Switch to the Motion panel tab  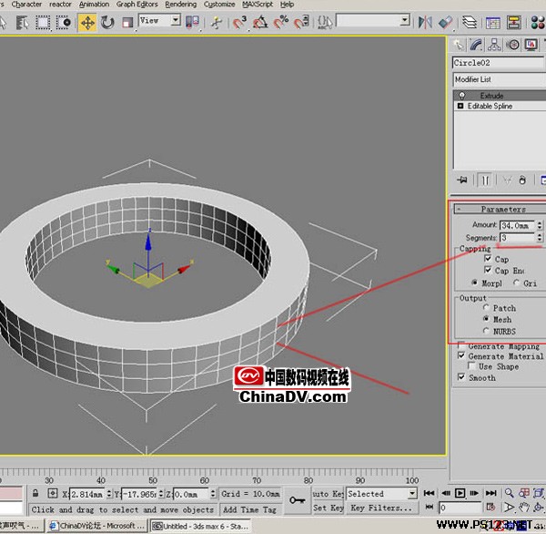tap(512, 45)
